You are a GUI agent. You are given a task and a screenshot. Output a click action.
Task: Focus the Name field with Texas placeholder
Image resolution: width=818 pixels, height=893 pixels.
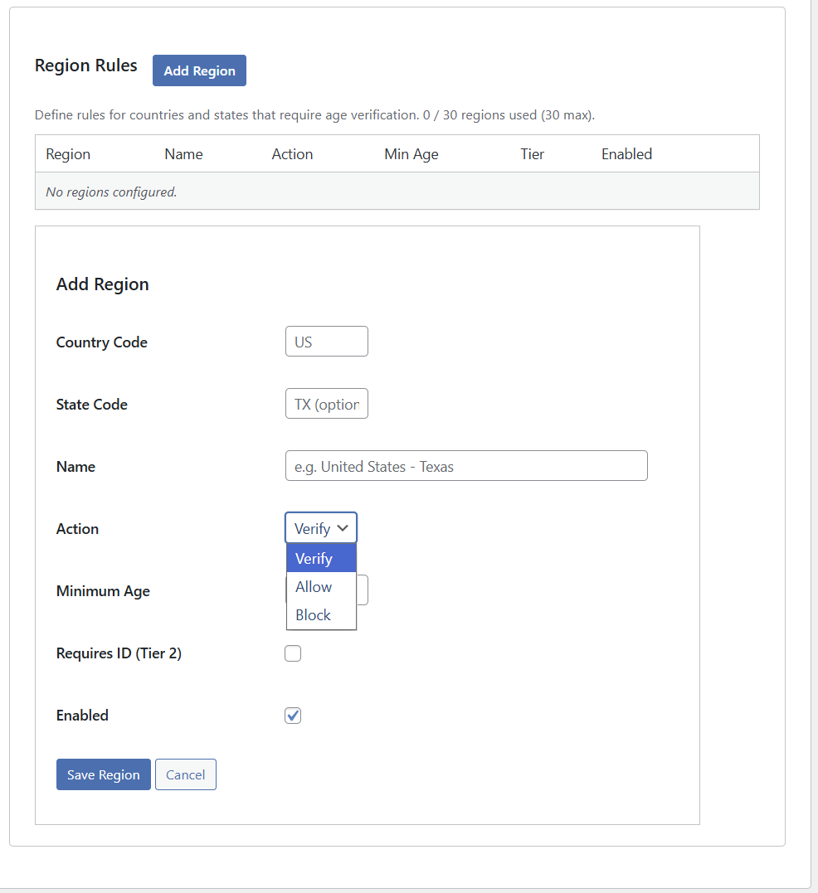point(465,466)
